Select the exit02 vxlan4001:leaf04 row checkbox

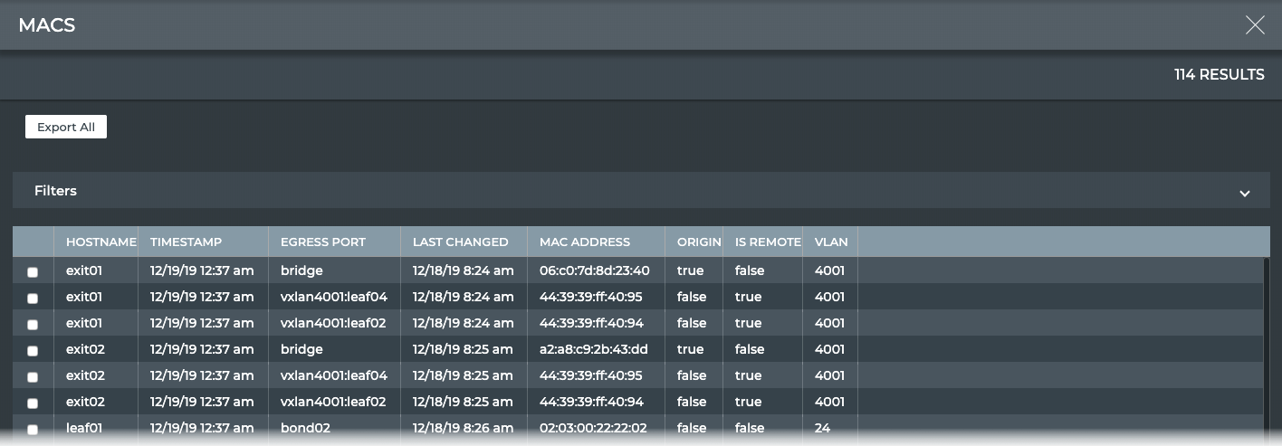click(x=33, y=376)
